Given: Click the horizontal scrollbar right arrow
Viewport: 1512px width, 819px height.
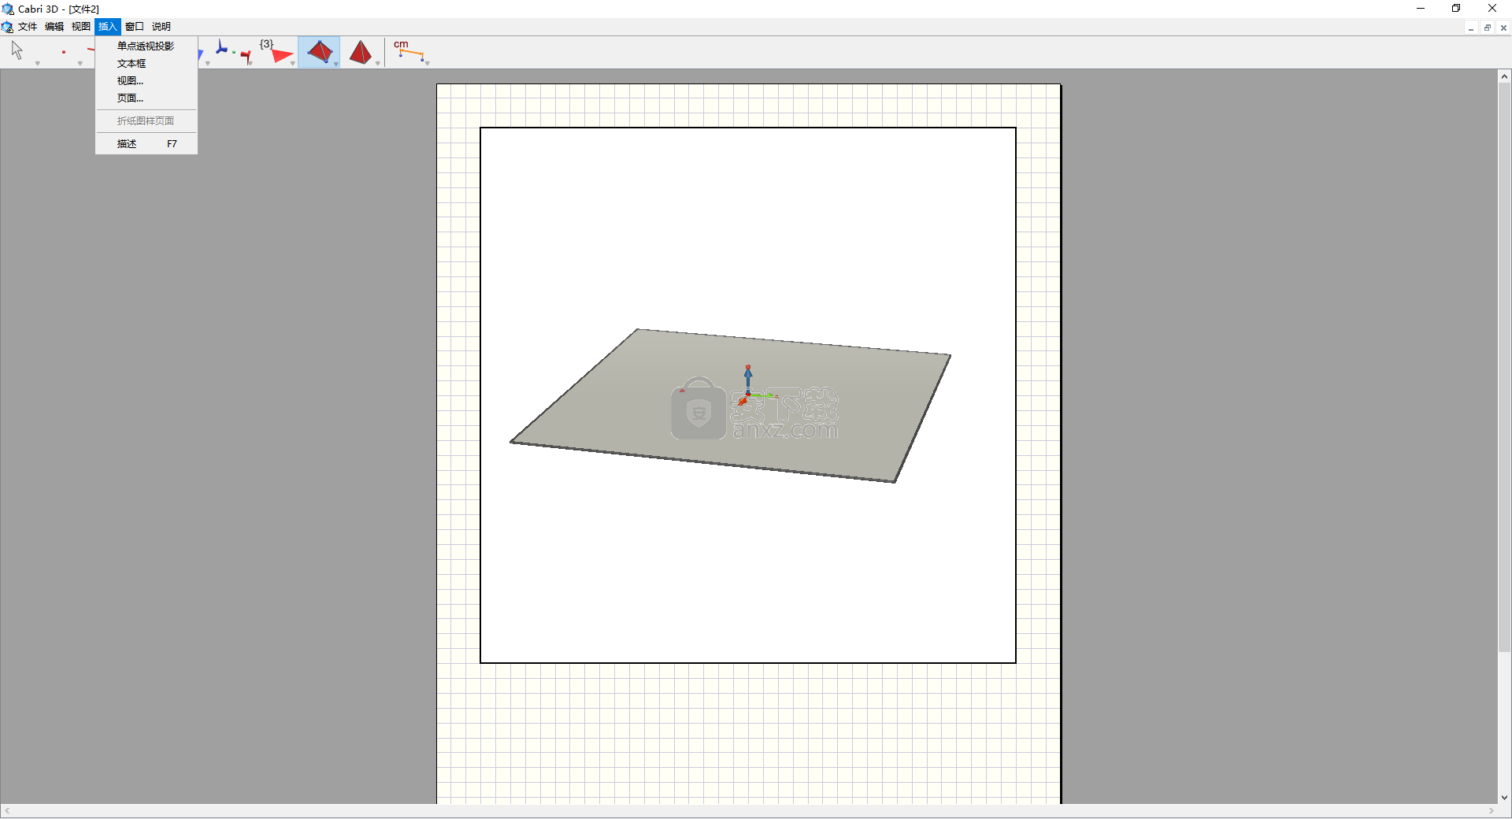Looking at the screenshot, I should 1491,811.
